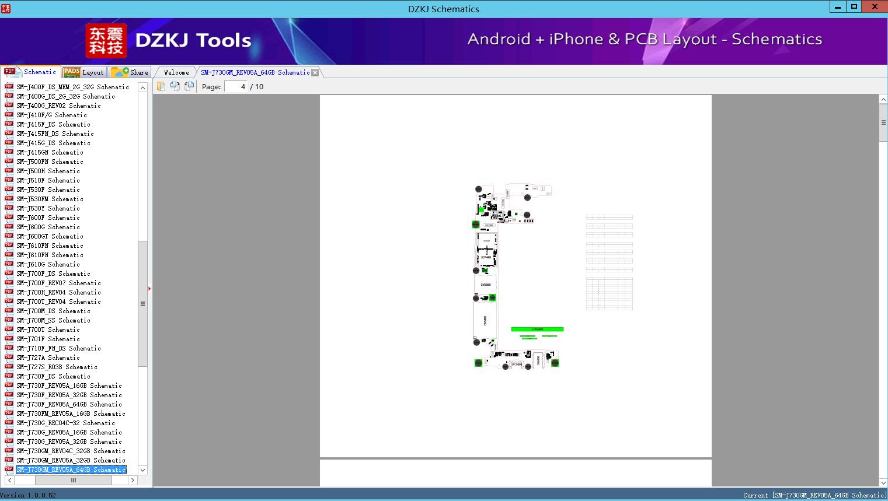This screenshot has width=888, height=501.
Task: Open SM-J730G_REV05A_16GB Schematic
Action: (x=69, y=432)
